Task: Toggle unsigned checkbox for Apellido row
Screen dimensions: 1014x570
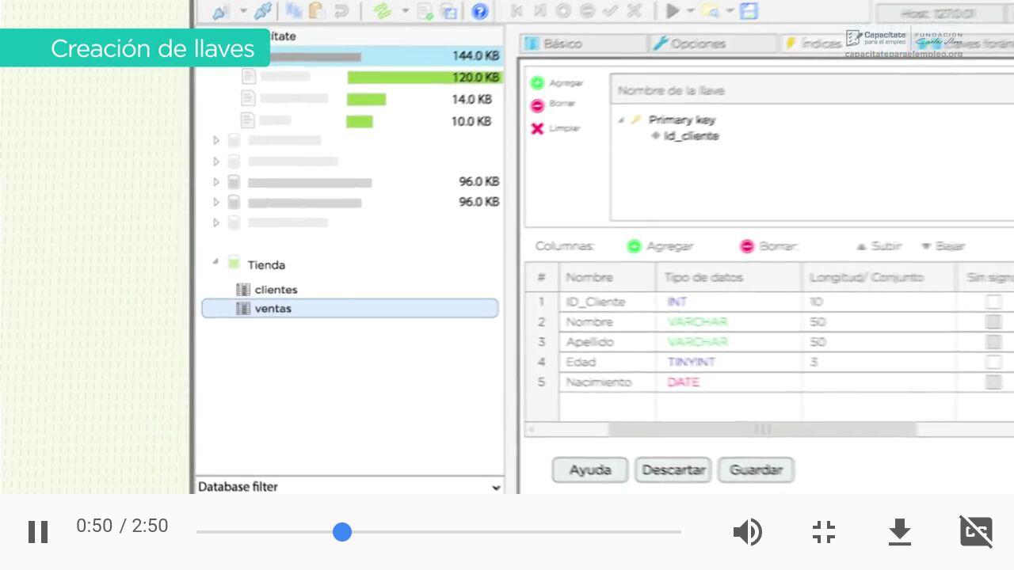Action: tap(993, 342)
